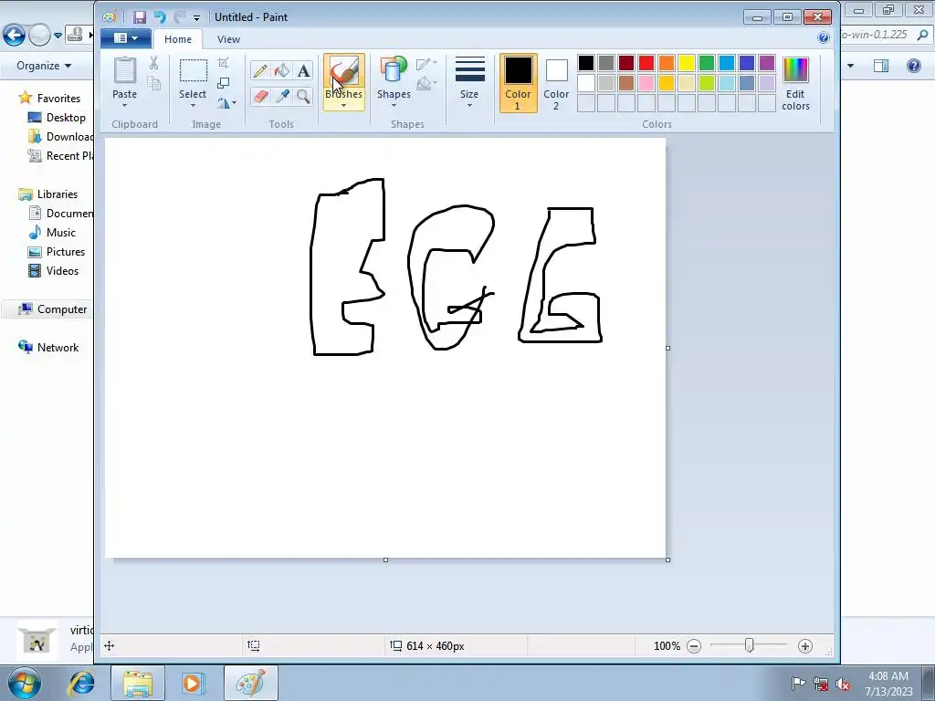The height and width of the screenshot is (701, 935).
Task: Click the rectangular Select icon
Action: tap(194, 71)
